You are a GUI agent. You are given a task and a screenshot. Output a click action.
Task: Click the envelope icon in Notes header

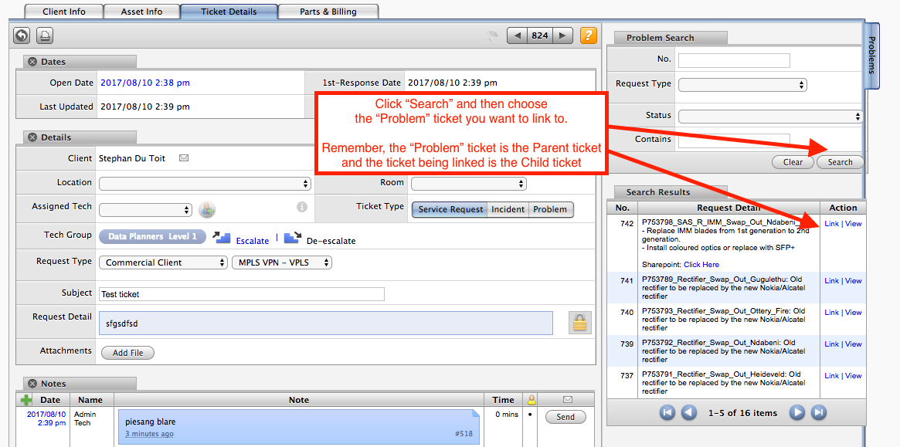(568, 399)
